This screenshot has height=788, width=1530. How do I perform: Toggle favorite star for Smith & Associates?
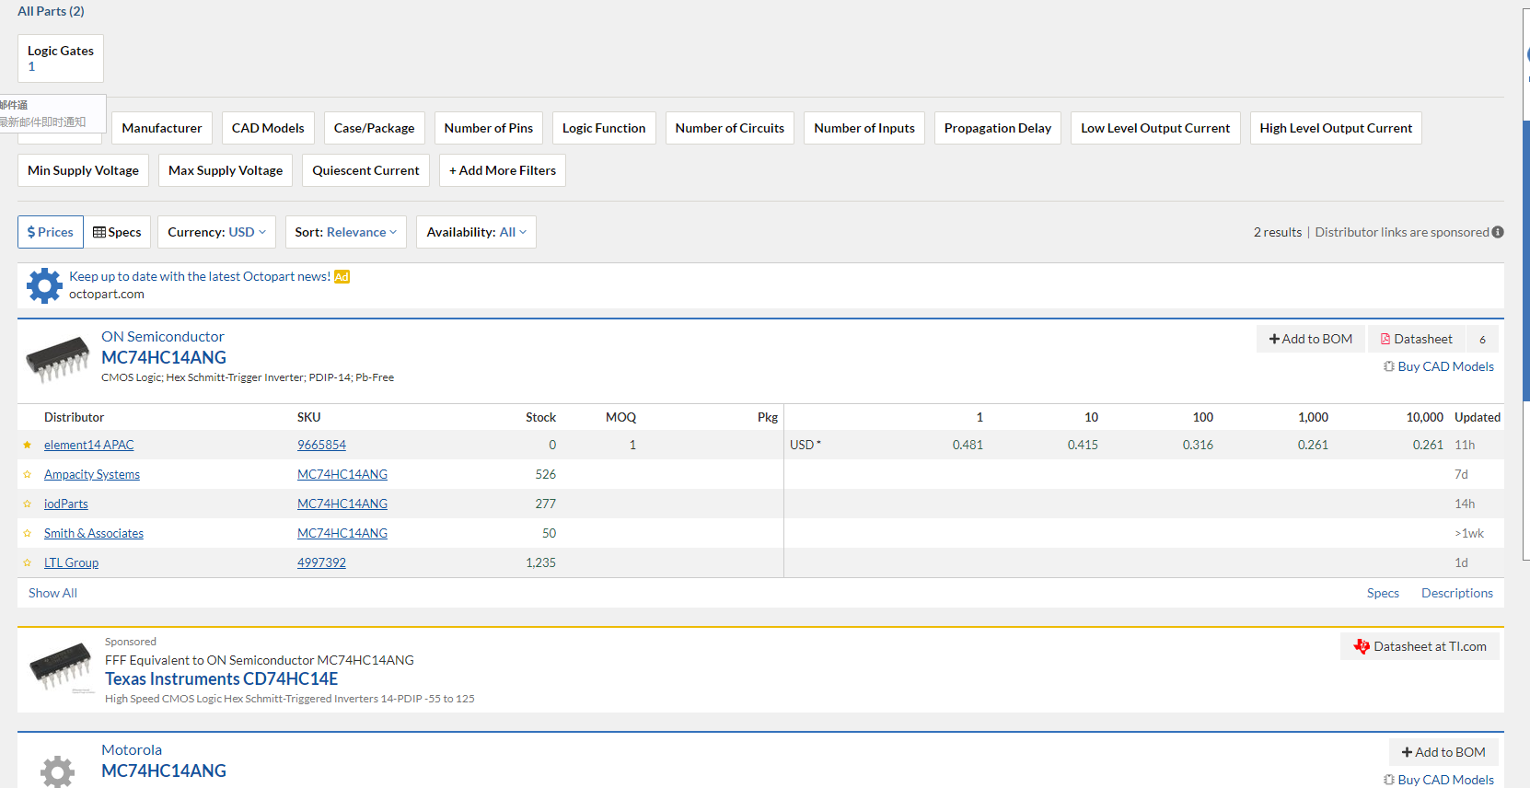click(x=28, y=533)
